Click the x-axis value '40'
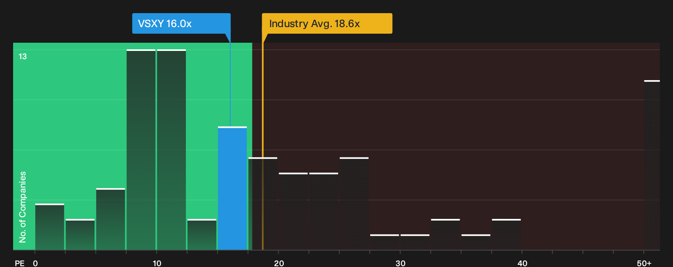 (522, 263)
